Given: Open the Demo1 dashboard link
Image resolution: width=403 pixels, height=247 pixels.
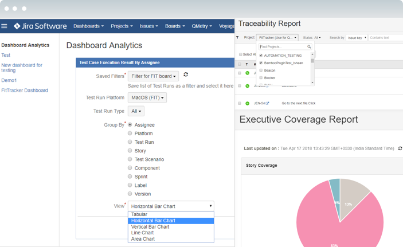Looking at the screenshot, I should pyautogui.click(x=9, y=80).
